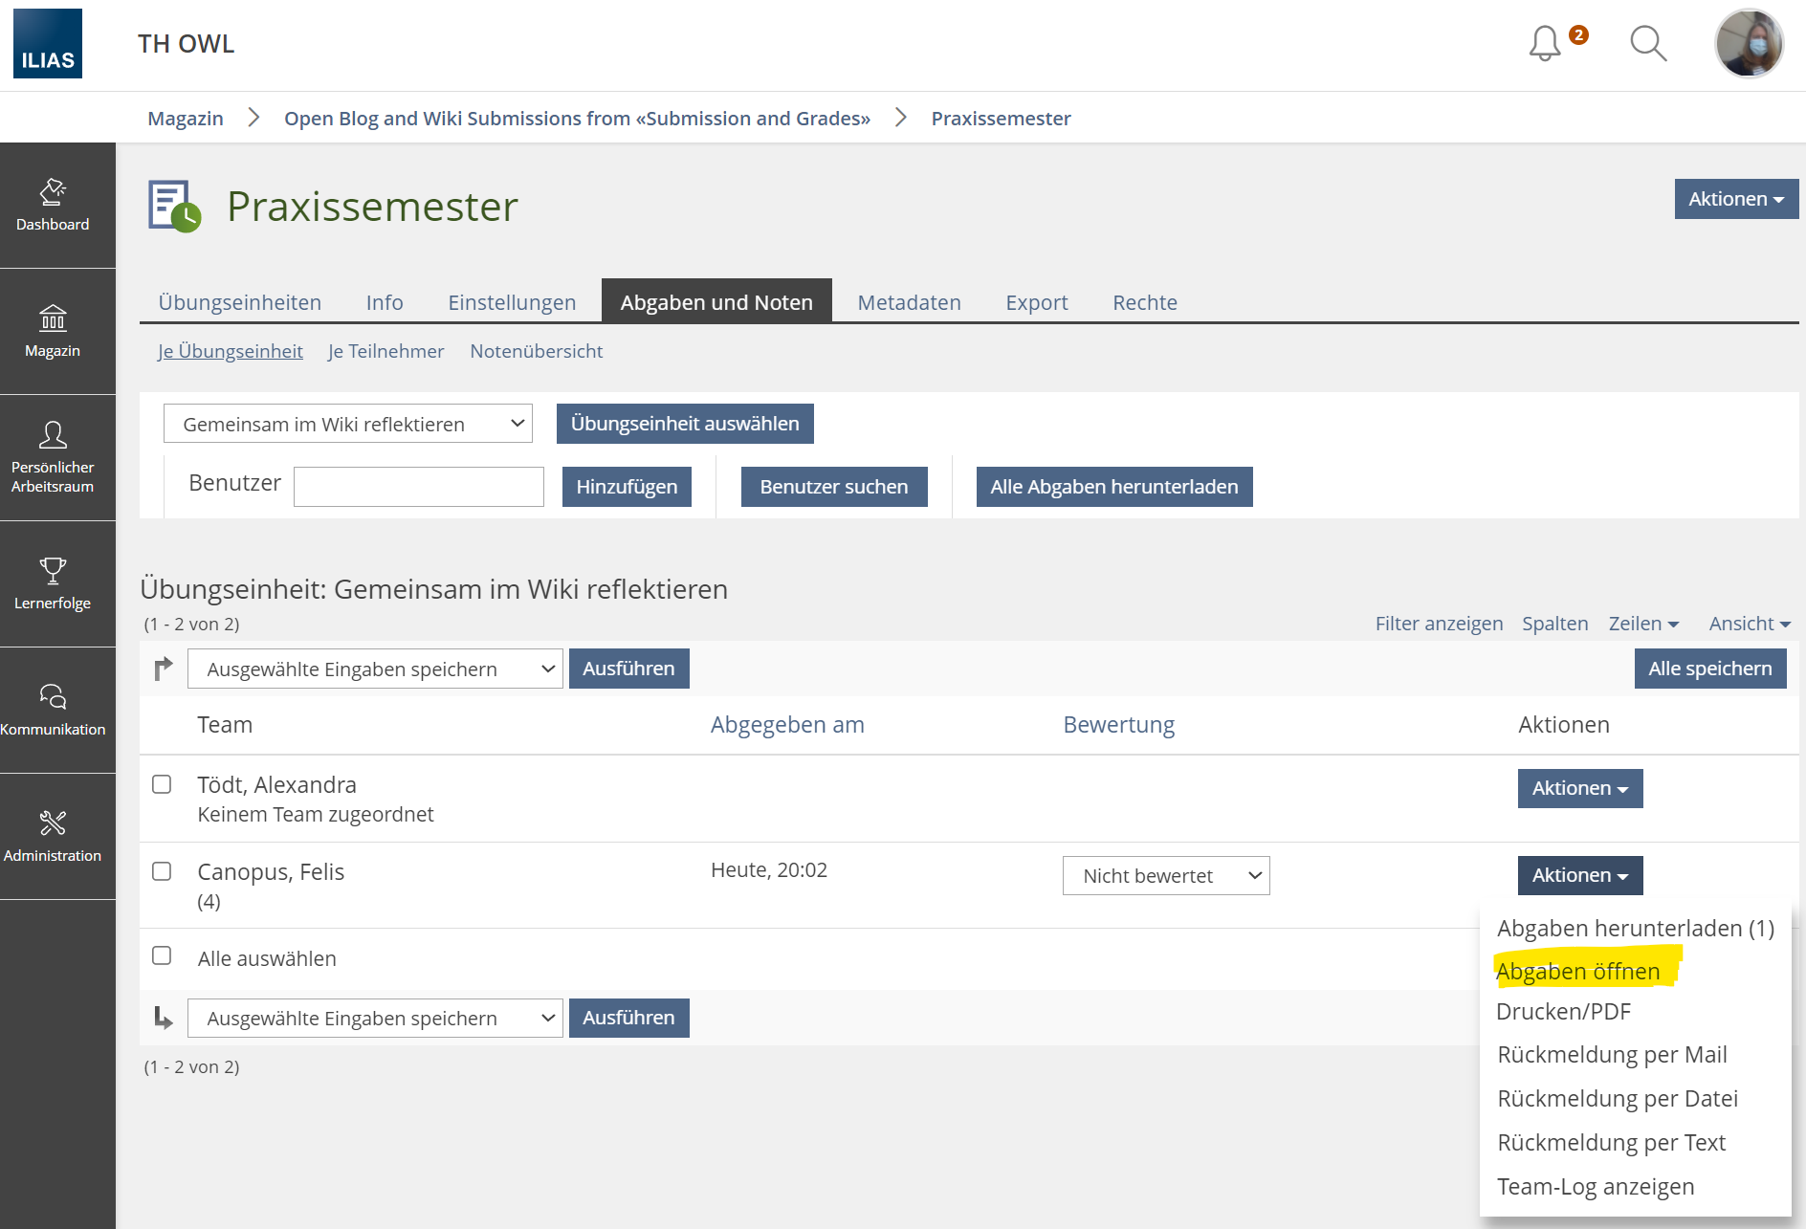Go to Magazin in the sidebar

pyautogui.click(x=53, y=332)
